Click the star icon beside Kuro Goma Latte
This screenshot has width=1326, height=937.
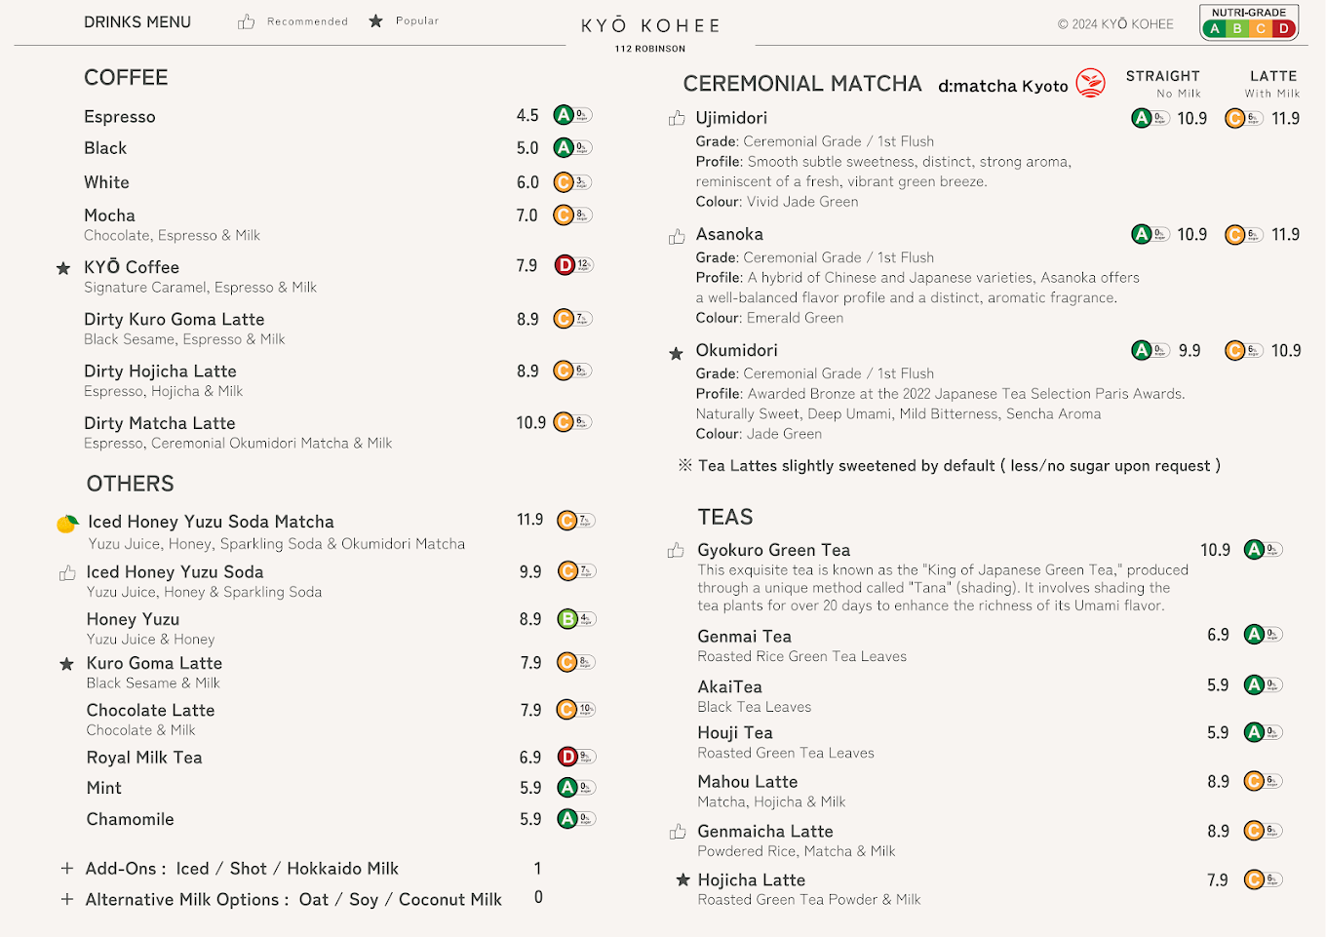pos(66,664)
